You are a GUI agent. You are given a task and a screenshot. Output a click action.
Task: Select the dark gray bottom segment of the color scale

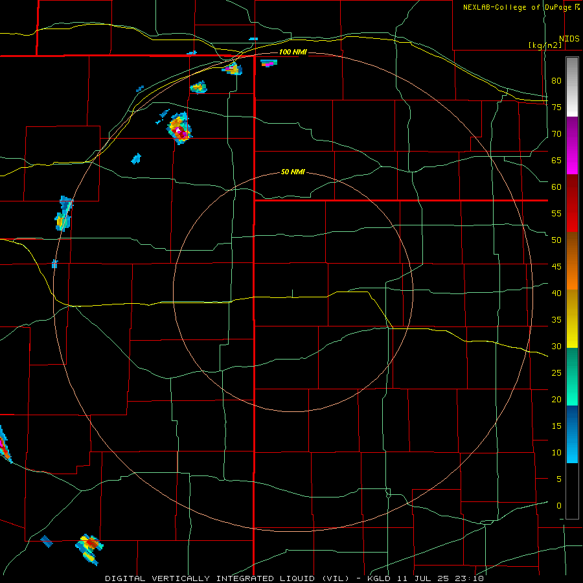click(572, 491)
